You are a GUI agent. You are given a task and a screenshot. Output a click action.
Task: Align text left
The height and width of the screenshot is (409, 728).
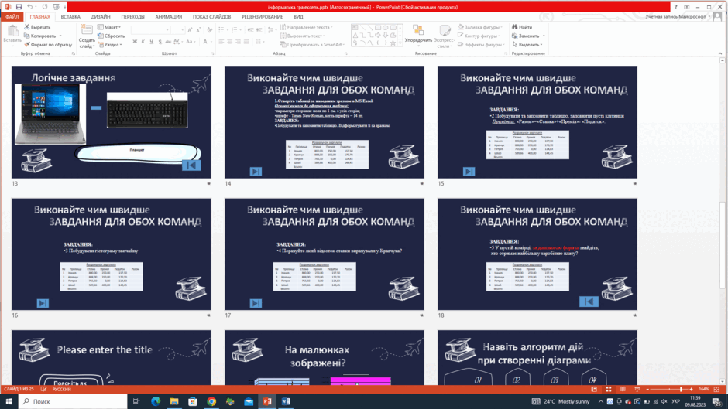221,42
